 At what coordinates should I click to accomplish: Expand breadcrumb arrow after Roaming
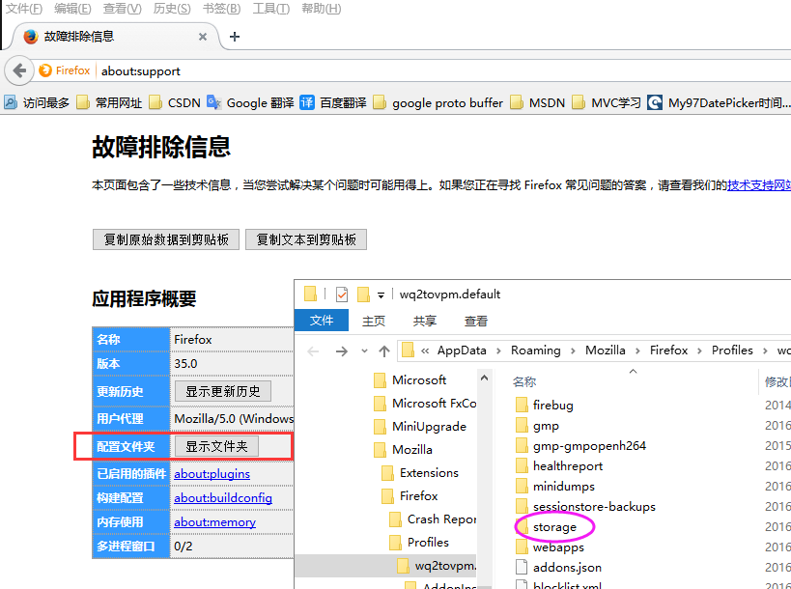(x=573, y=351)
